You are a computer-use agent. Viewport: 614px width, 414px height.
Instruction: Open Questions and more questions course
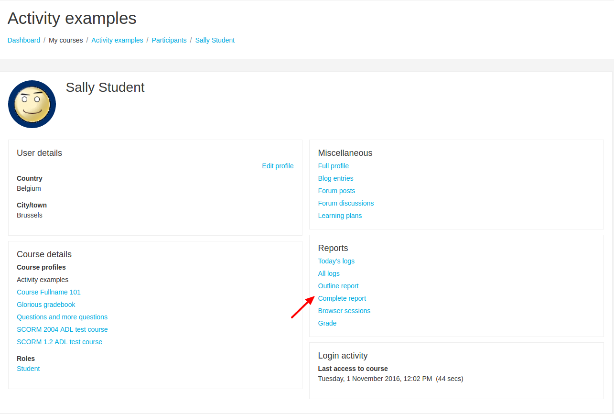62,317
